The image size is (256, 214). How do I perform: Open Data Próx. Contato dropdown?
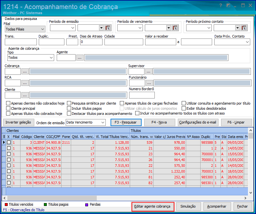coord(248,42)
